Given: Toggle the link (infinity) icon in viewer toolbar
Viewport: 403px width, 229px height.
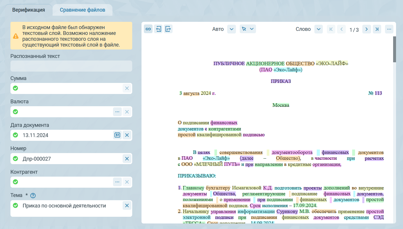Looking at the screenshot, I should tap(148, 29).
